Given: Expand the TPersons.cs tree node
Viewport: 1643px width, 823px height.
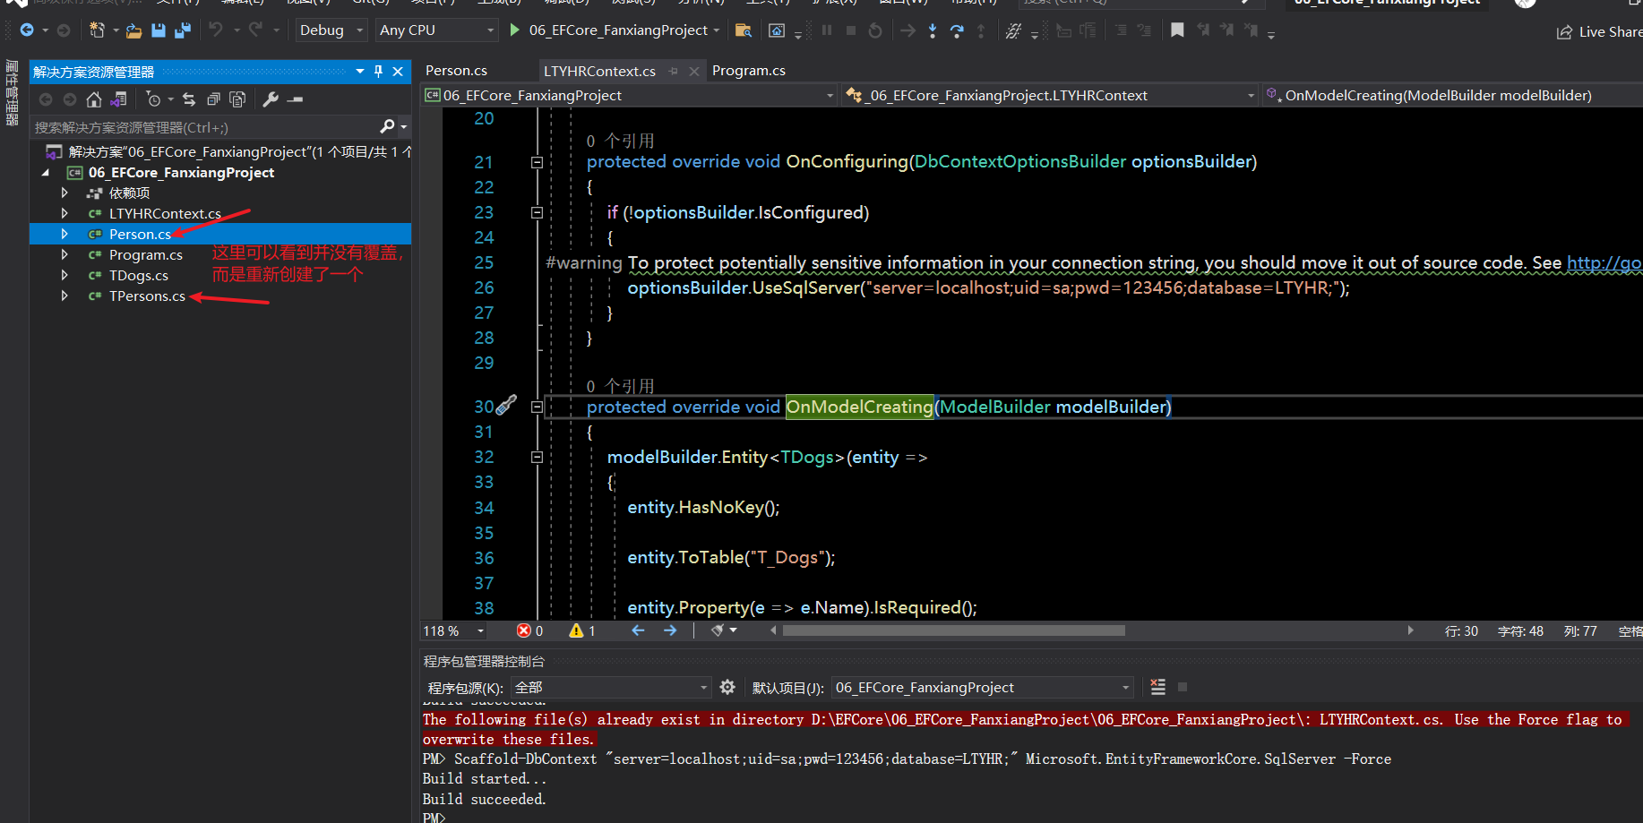Looking at the screenshot, I should (x=65, y=296).
